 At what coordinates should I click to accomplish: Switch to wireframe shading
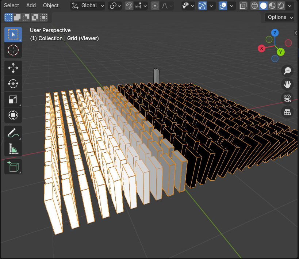(254, 6)
